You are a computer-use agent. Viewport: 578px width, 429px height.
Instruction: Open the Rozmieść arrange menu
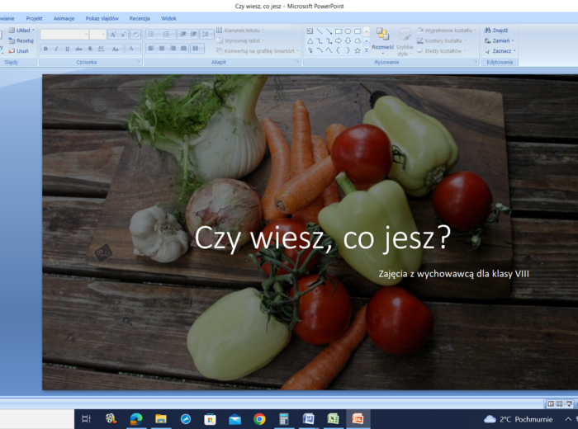pyautogui.click(x=382, y=41)
